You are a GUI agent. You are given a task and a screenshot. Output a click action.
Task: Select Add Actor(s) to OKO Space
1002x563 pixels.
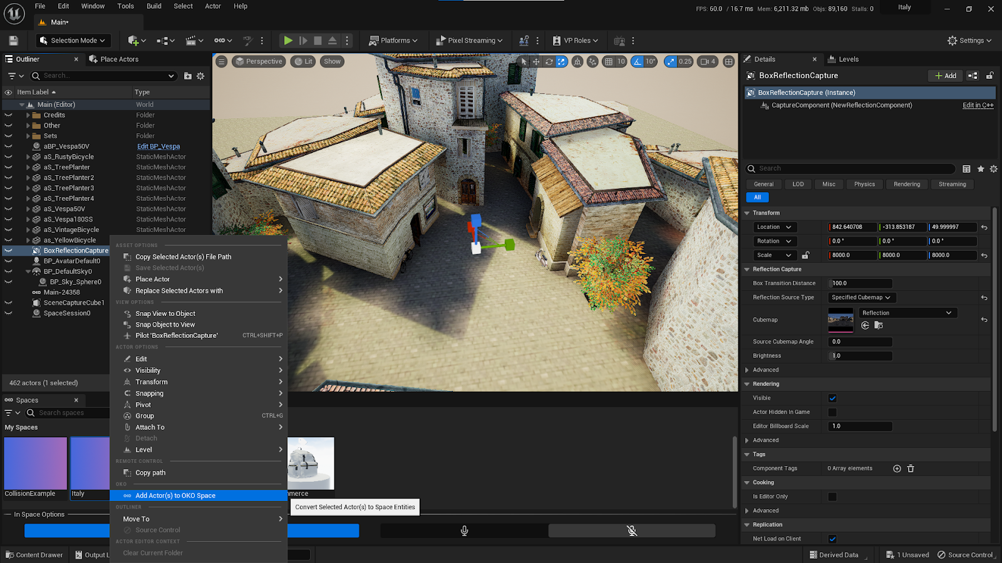pos(175,495)
